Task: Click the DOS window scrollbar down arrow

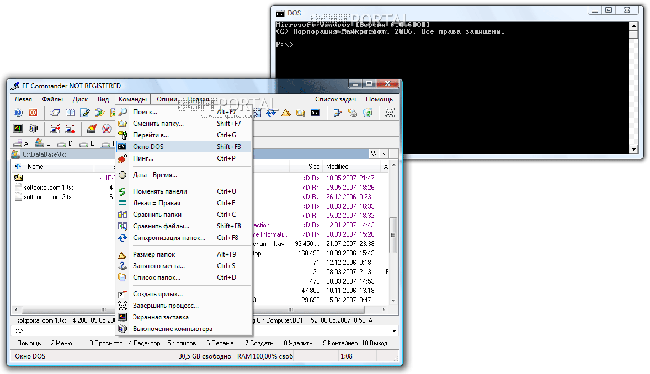Action: (633, 149)
